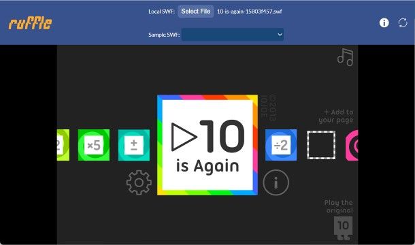
Task: Select the teal ± level tile
Action: tap(133, 145)
